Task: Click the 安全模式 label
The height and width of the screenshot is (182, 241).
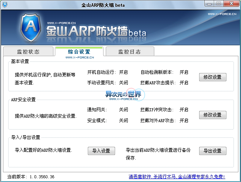Action: click(x=97, y=120)
